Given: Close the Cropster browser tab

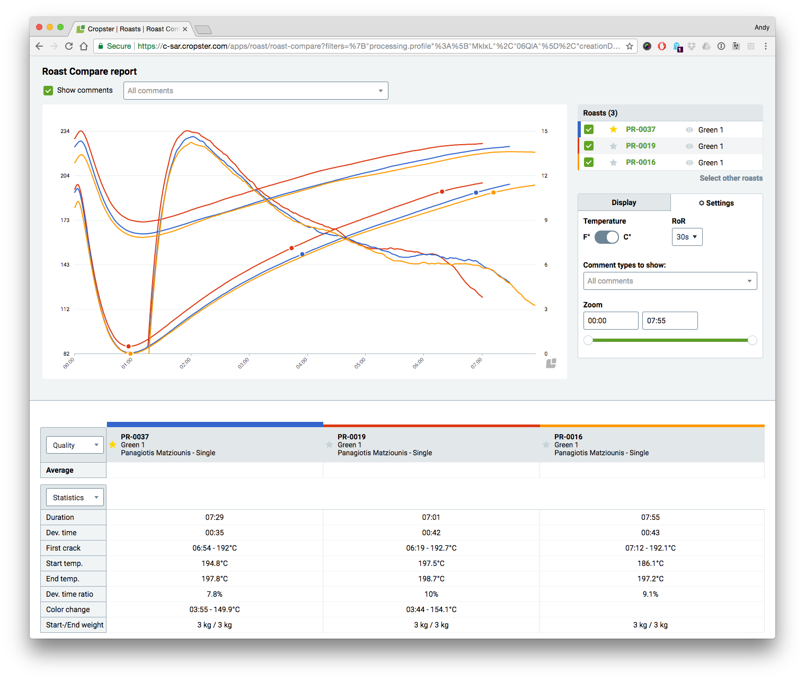Looking at the screenshot, I should 185,29.
